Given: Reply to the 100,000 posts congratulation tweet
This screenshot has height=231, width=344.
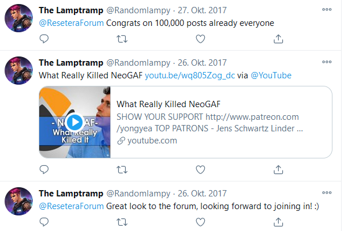Looking at the screenshot, I should point(44,39).
